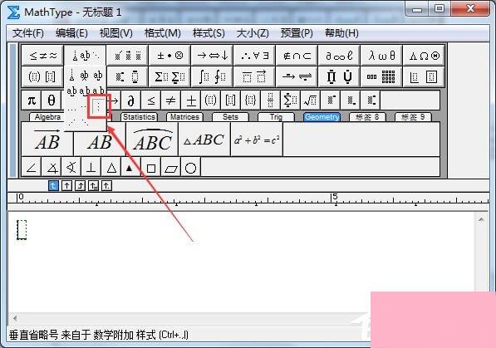Insert the filled triangle symbol
The width and height of the screenshot is (496, 348).
coord(130,167)
